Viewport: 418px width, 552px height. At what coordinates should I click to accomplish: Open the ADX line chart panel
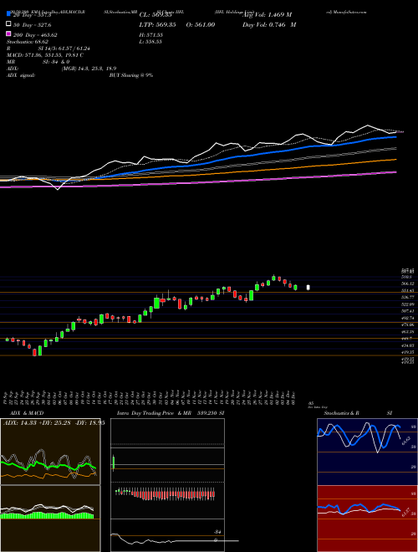click(50, 452)
